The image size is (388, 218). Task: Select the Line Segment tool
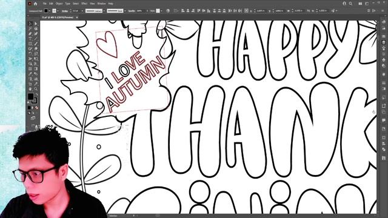(x=36, y=39)
